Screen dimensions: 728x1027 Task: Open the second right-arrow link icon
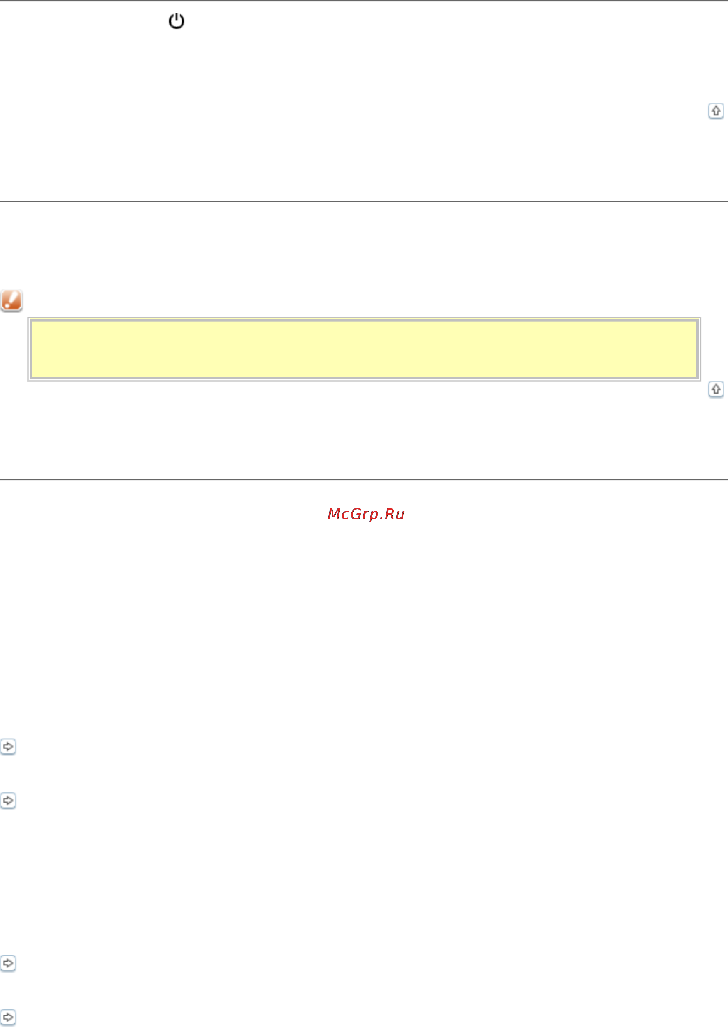(x=8, y=801)
